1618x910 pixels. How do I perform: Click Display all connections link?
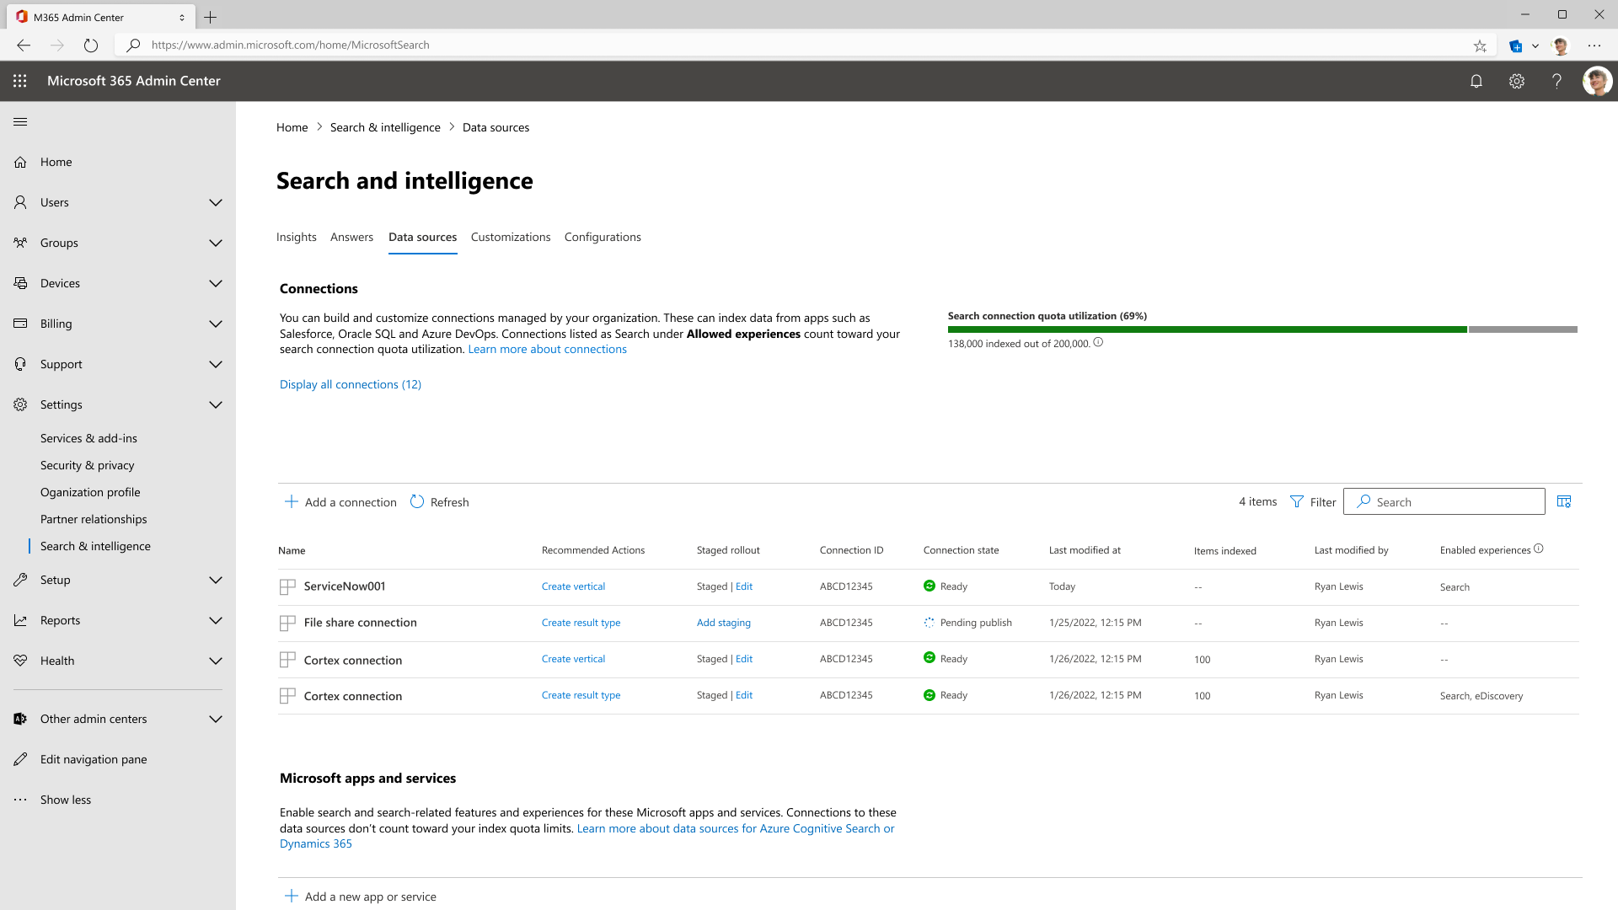(x=350, y=383)
